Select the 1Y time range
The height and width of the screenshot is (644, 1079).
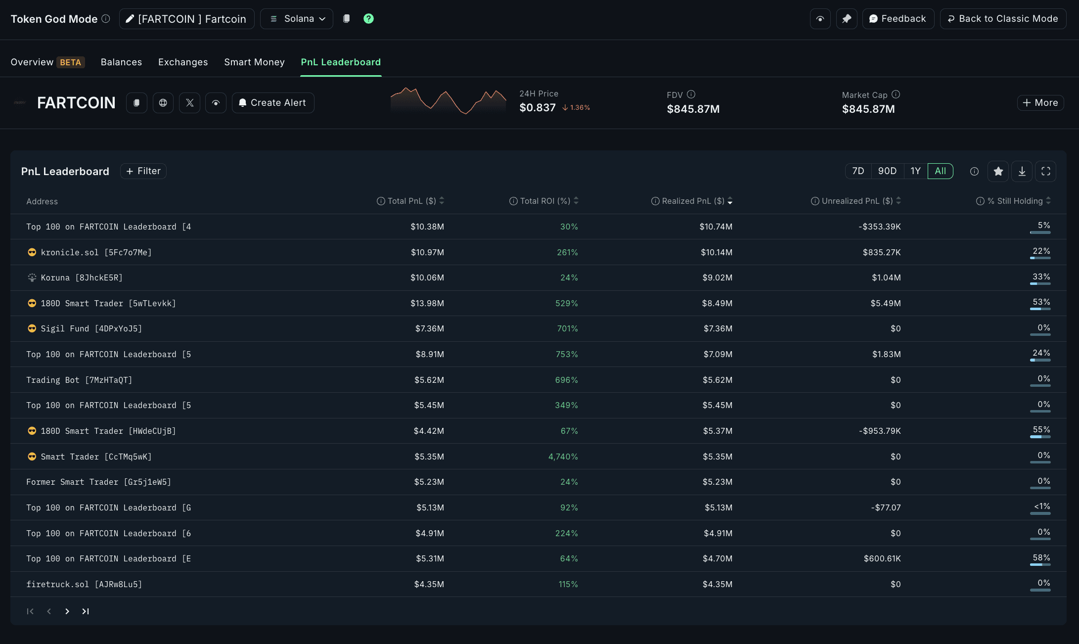[x=915, y=171]
